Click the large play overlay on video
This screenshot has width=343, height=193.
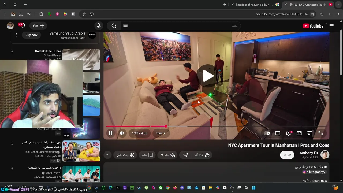pos(208,76)
